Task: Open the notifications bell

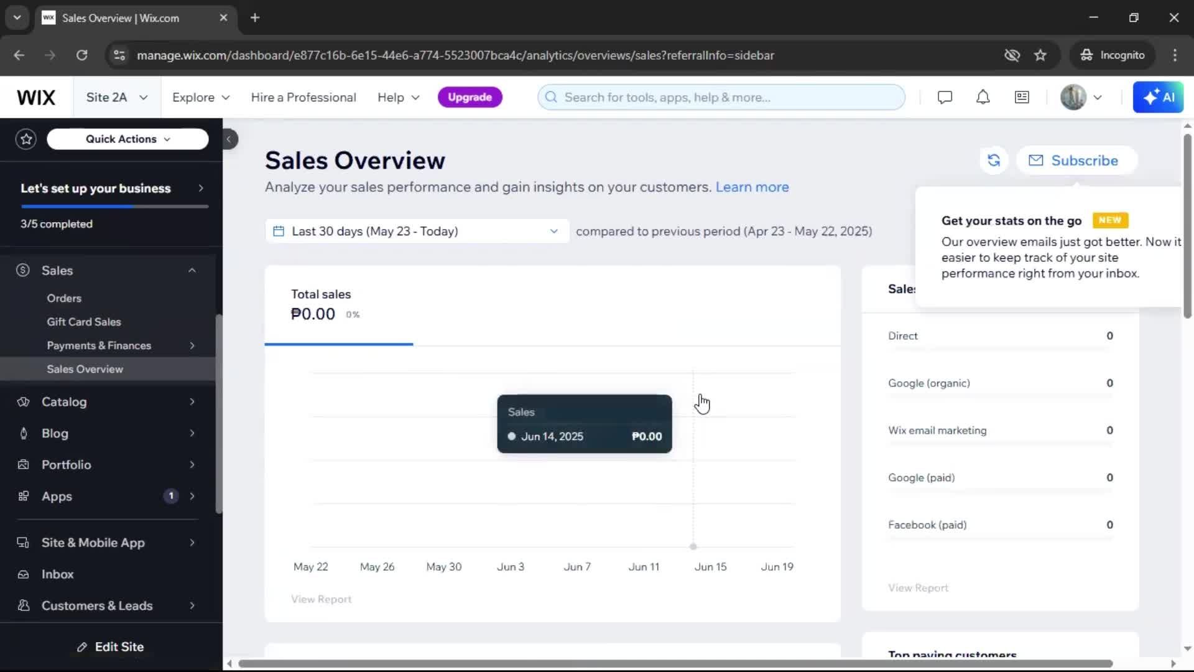Action: pos(983,97)
